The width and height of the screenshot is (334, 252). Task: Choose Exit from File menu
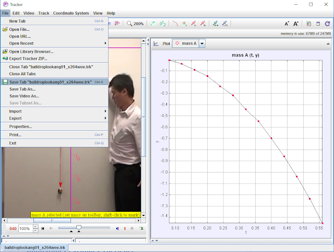tap(54, 143)
